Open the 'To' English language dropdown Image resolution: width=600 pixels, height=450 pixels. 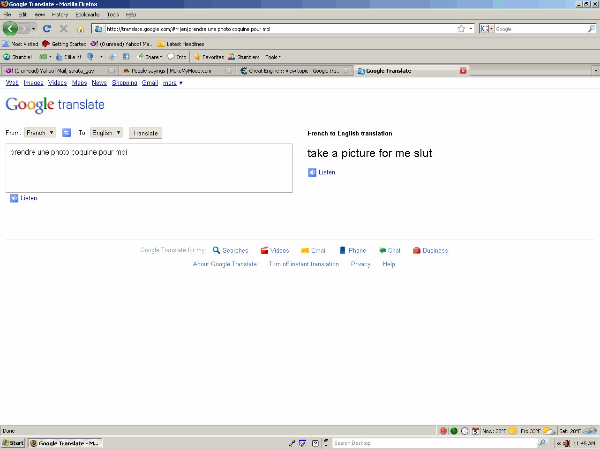coord(106,133)
